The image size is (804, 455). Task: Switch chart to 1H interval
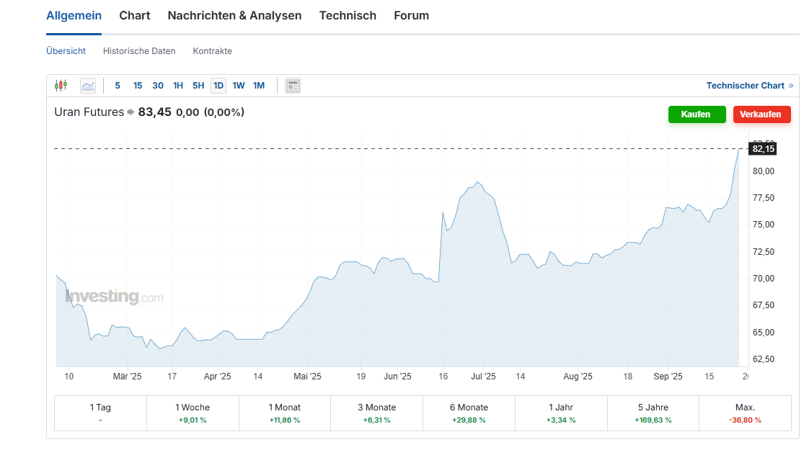178,85
